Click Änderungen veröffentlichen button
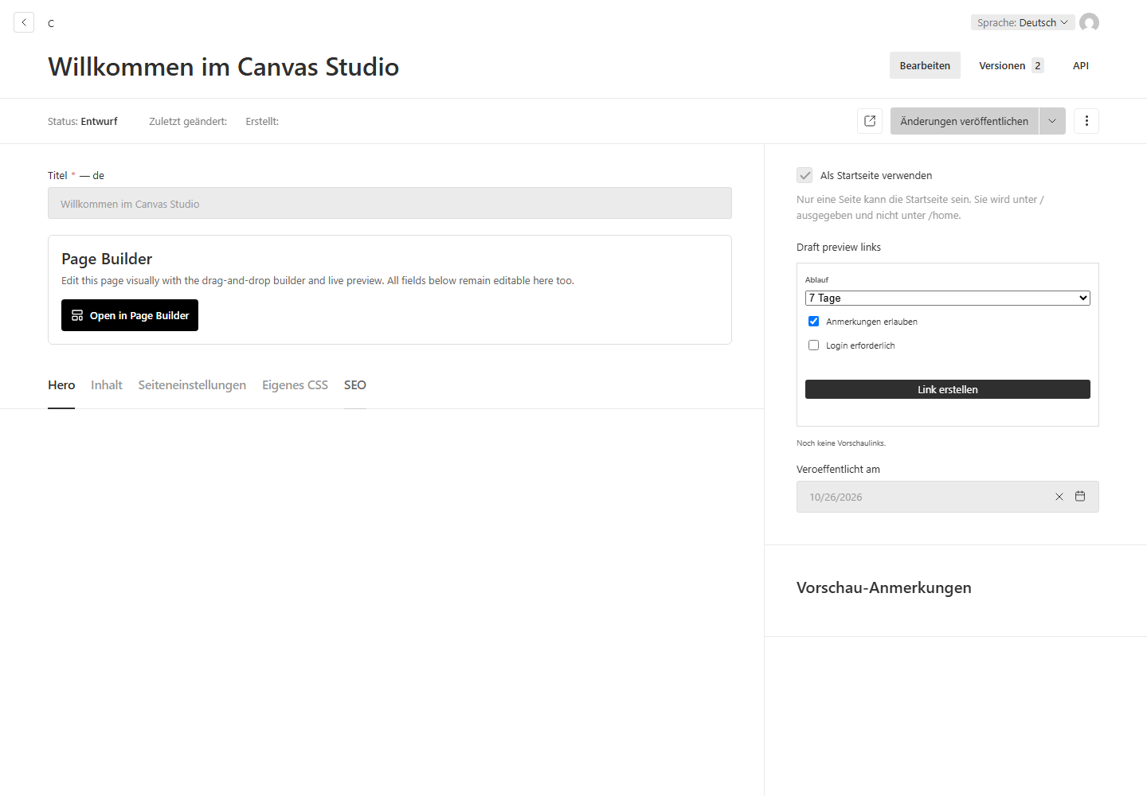 coord(965,121)
